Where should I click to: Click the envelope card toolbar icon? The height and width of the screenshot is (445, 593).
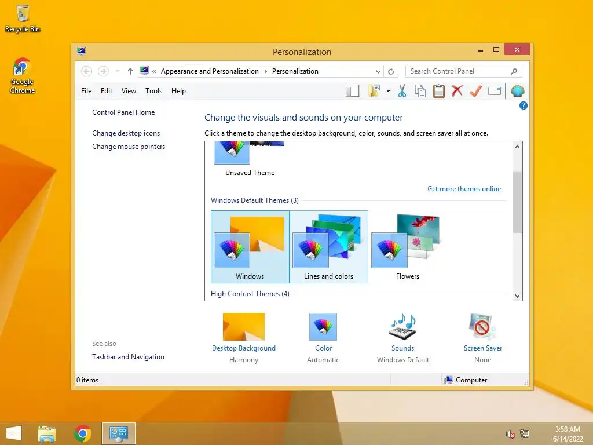(495, 91)
